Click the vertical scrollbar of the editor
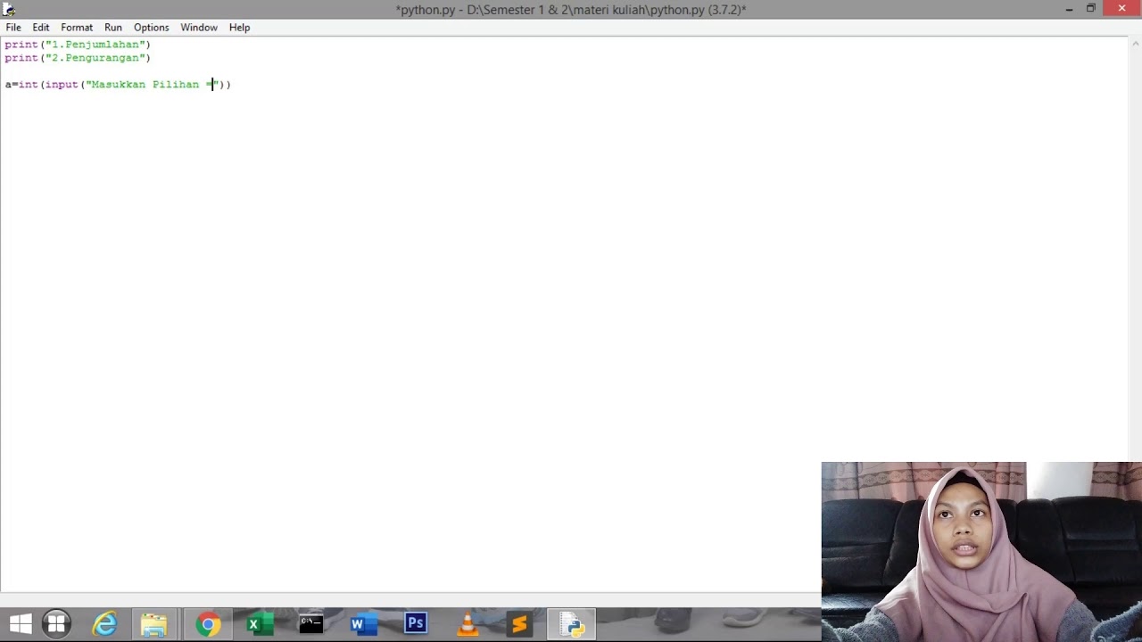Screen dimensions: 1142x642 click(1135, 250)
